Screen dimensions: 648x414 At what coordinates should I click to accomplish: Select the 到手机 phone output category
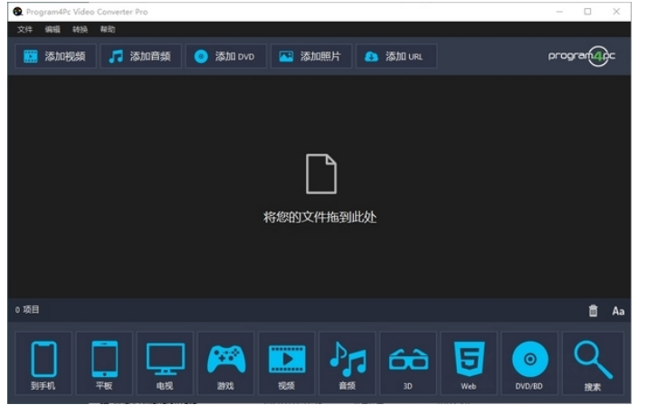tap(43, 363)
